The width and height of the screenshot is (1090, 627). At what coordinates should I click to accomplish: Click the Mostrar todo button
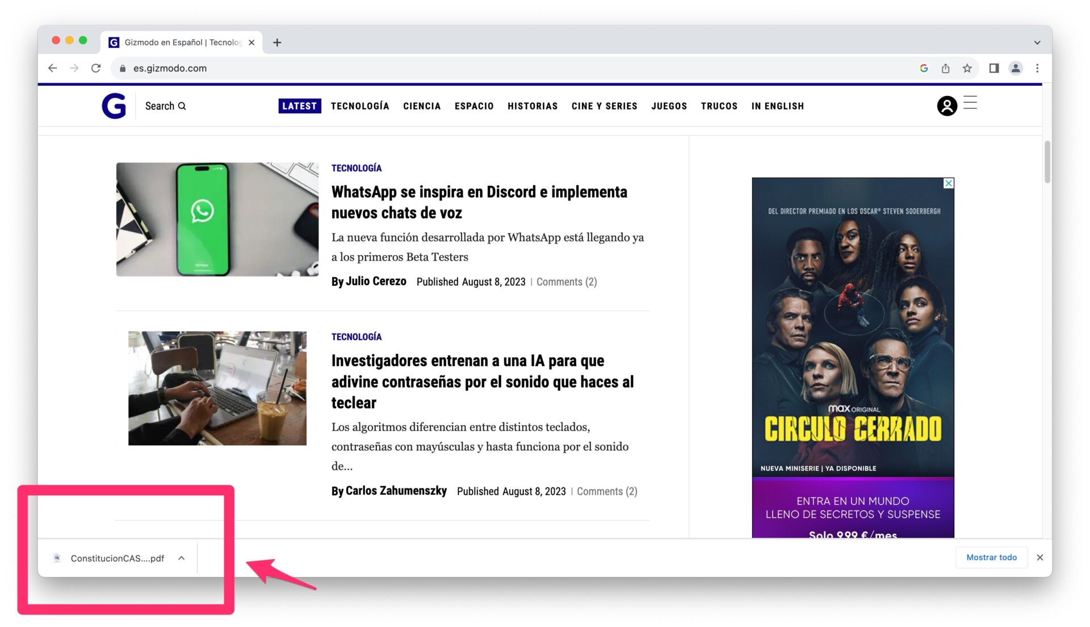991,557
